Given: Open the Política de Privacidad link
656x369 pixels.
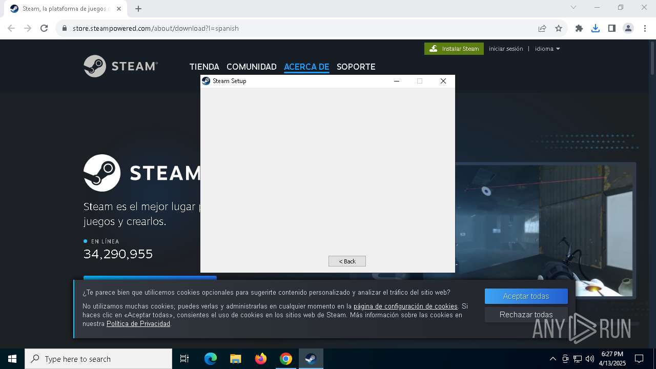Looking at the screenshot, I should (x=138, y=324).
